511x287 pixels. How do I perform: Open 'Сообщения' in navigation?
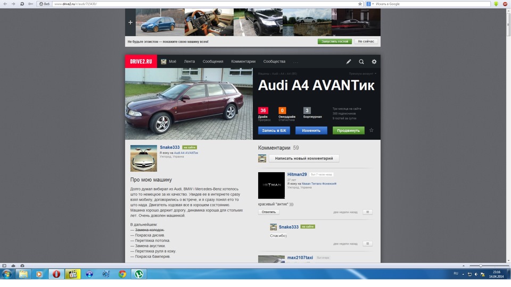click(x=213, y=62)
